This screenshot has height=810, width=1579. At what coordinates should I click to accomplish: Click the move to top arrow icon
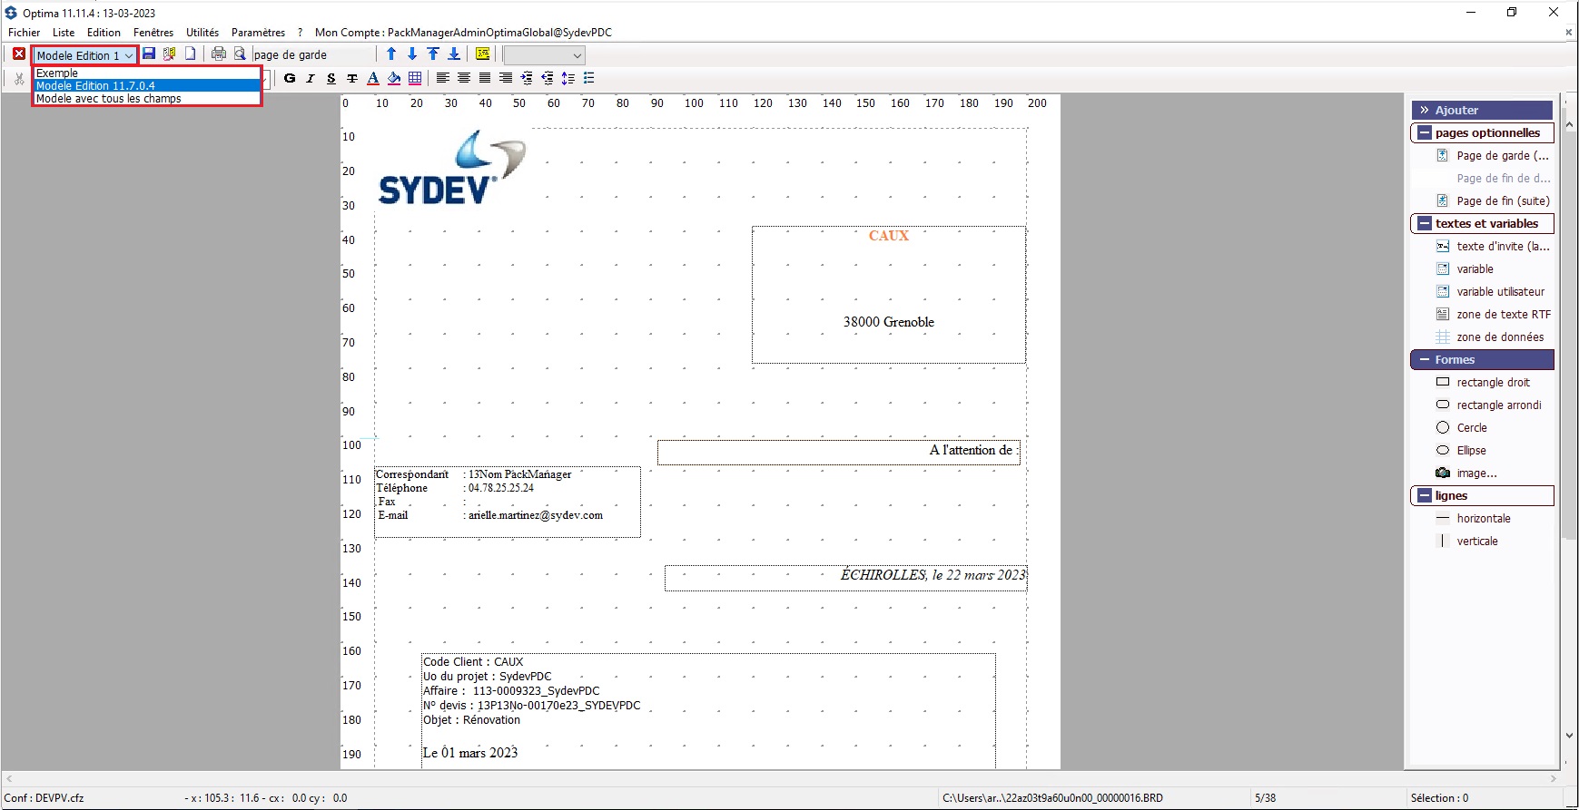(433, 54)
